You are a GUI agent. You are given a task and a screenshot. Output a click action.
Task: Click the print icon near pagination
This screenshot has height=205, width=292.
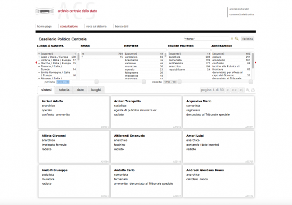click(253, 90)
